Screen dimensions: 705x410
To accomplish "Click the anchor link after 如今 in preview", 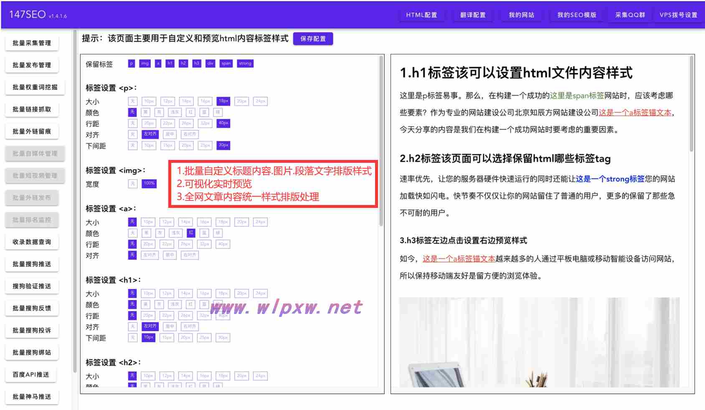I will click(x=459, y=259).
